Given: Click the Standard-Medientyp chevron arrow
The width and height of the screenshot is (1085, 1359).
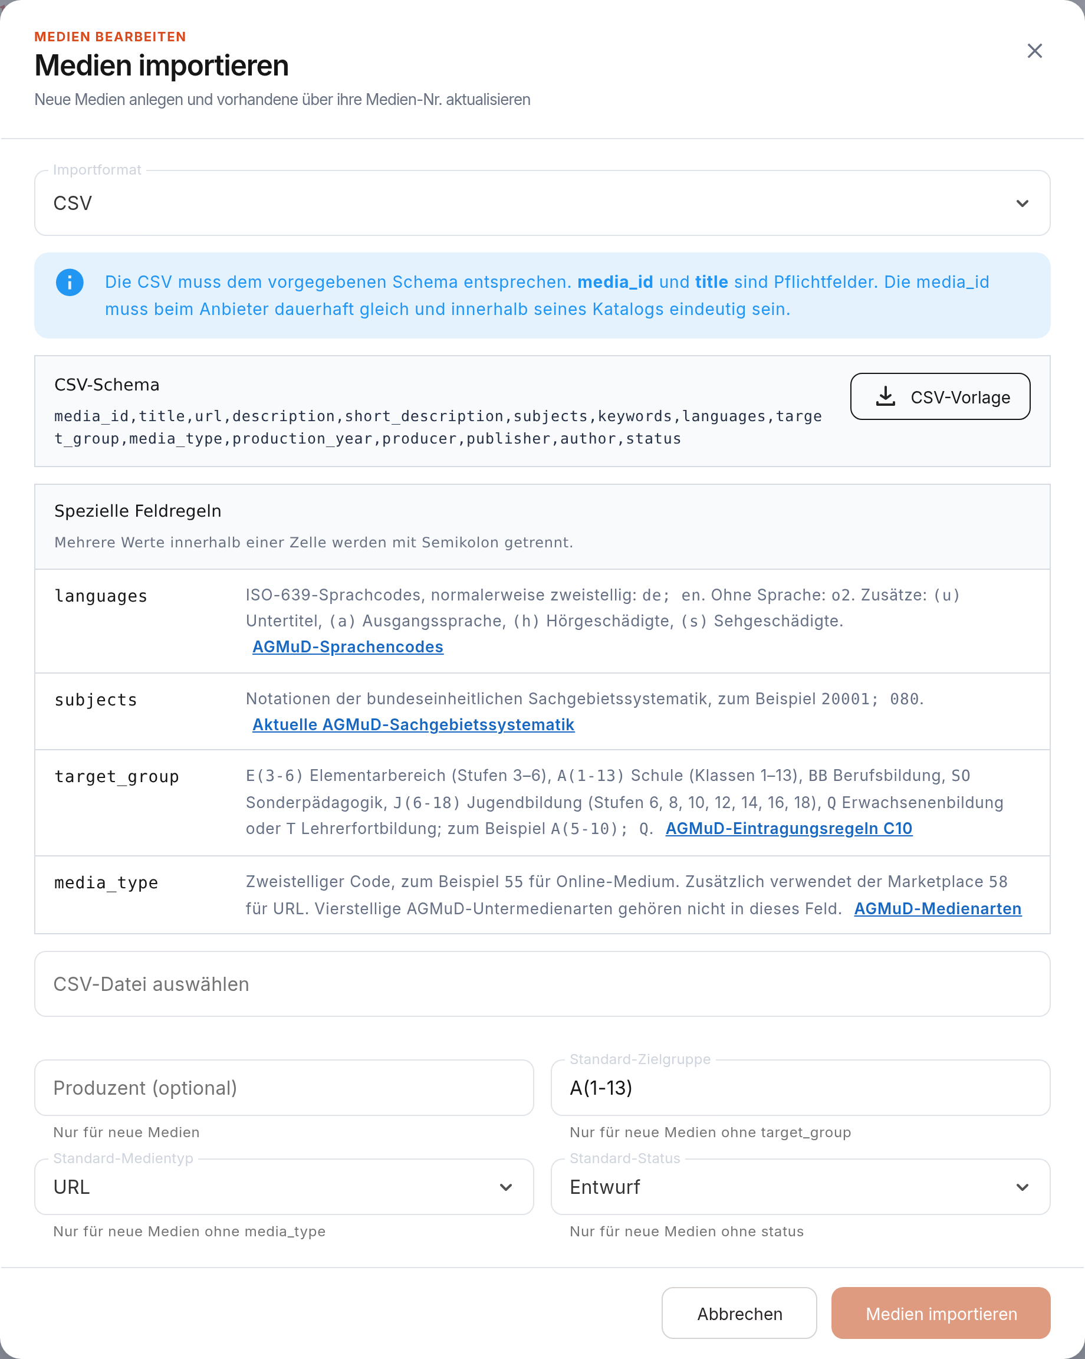Looking at the screenshot, I should [505, 1187].
